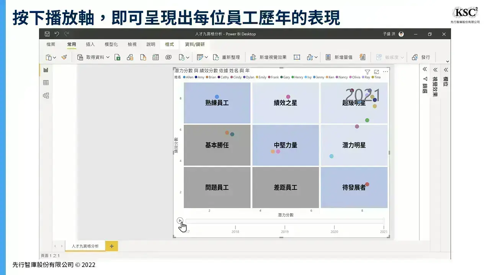Click the filter funnel icon on visual
490x275 pixels.
click(367, 72)
